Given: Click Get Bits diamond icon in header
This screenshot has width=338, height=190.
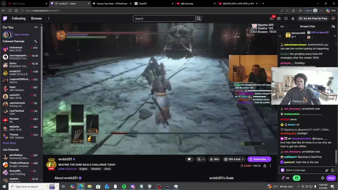Looking at the screenshot, I should 293,18.
